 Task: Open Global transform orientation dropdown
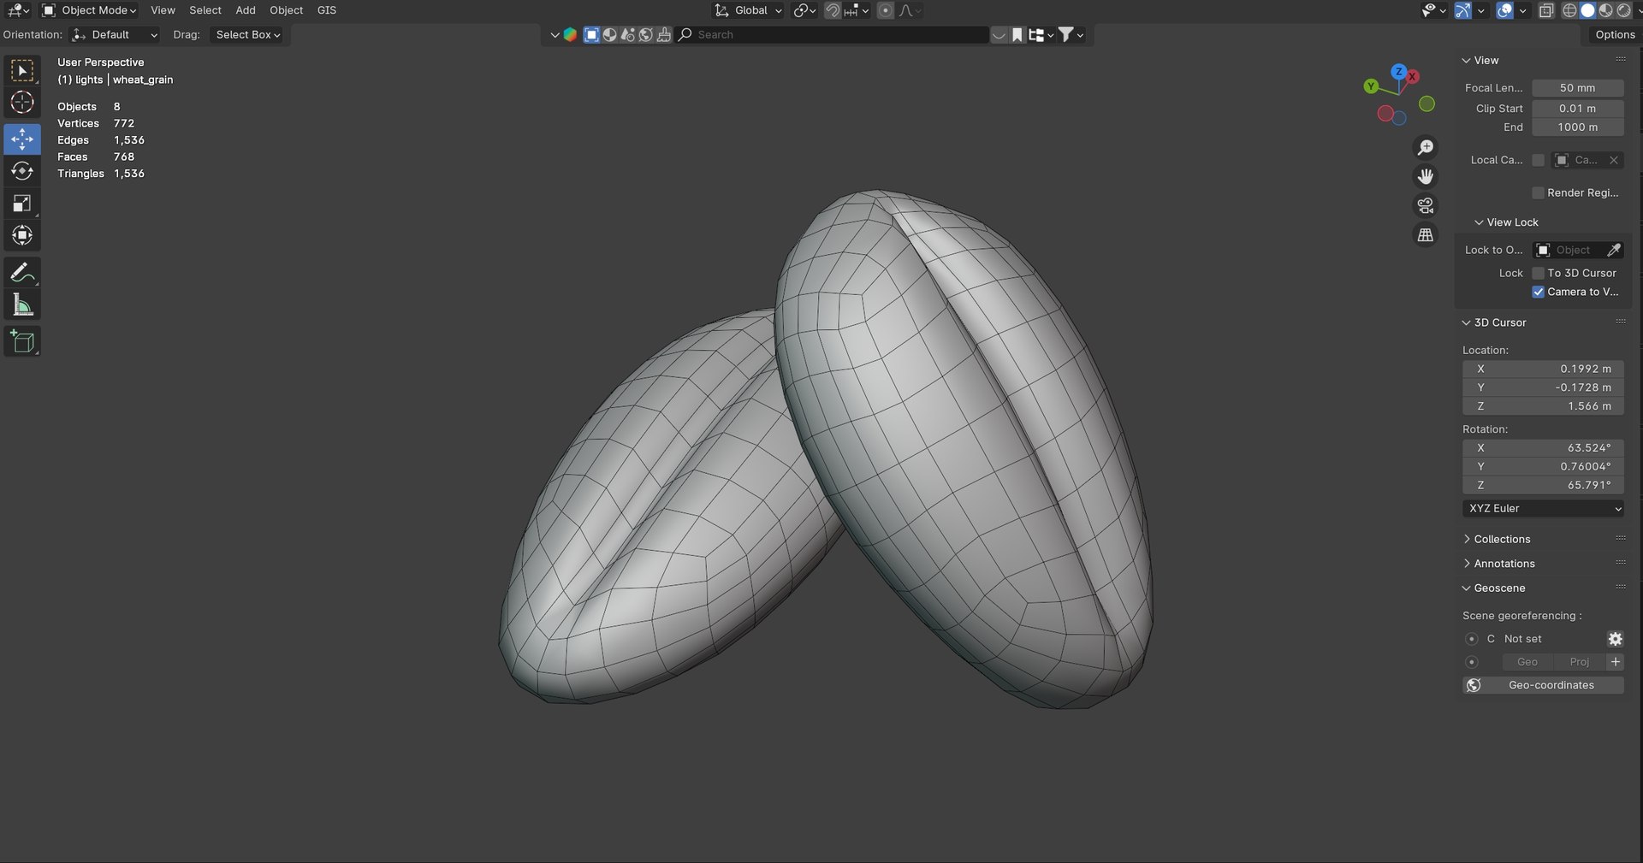[x=748, y=10]
